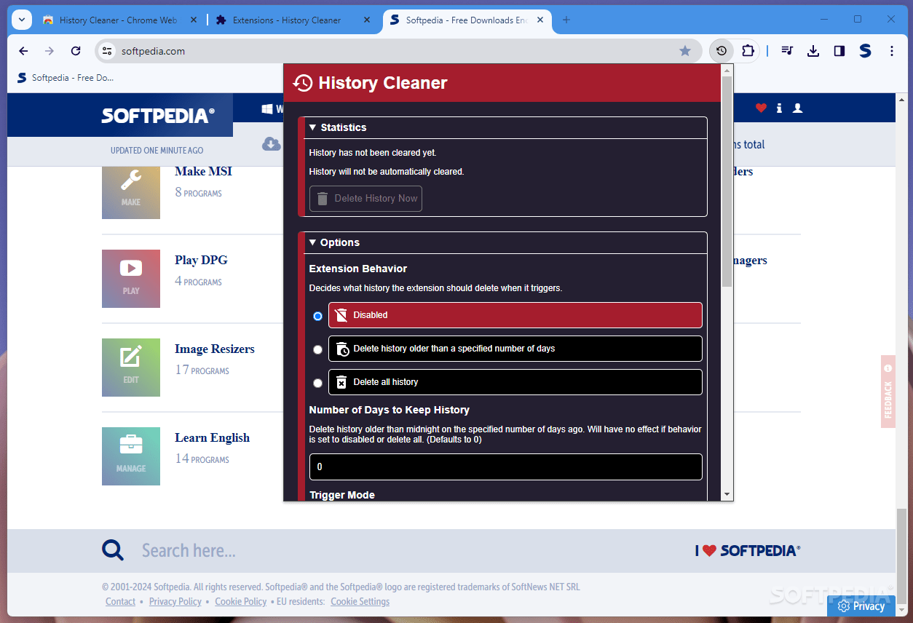Image resolution: width=913 pixels, height=623 pixels.
Task: Click the Softpedia heart favorites icon
Action: pos(761,108)
